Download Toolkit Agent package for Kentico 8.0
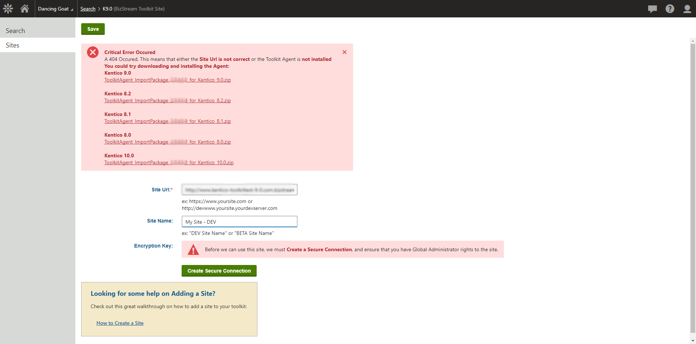This screenshot has width=696, height=344. [167, 142]
